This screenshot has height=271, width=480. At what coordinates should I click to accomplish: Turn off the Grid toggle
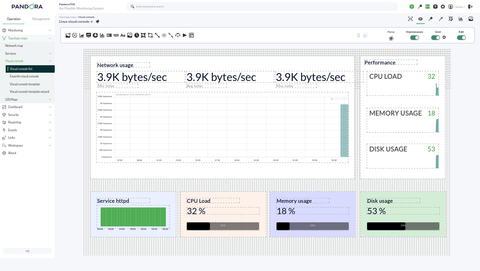click(x=435, y=38)
